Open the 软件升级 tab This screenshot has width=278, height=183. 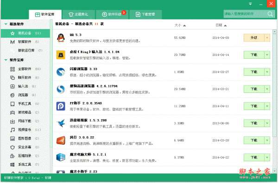112,14
